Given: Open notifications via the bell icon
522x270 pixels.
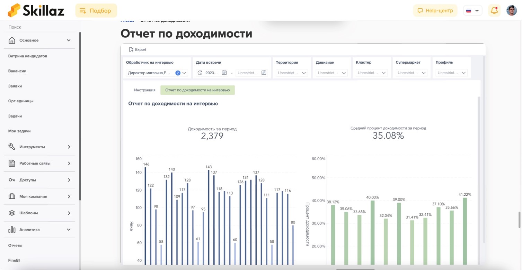Looking at the screenshot, I should pyautogui.click(x=494, y=10).
